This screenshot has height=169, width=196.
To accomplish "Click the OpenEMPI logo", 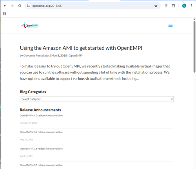I will click(x=29, y=25).
